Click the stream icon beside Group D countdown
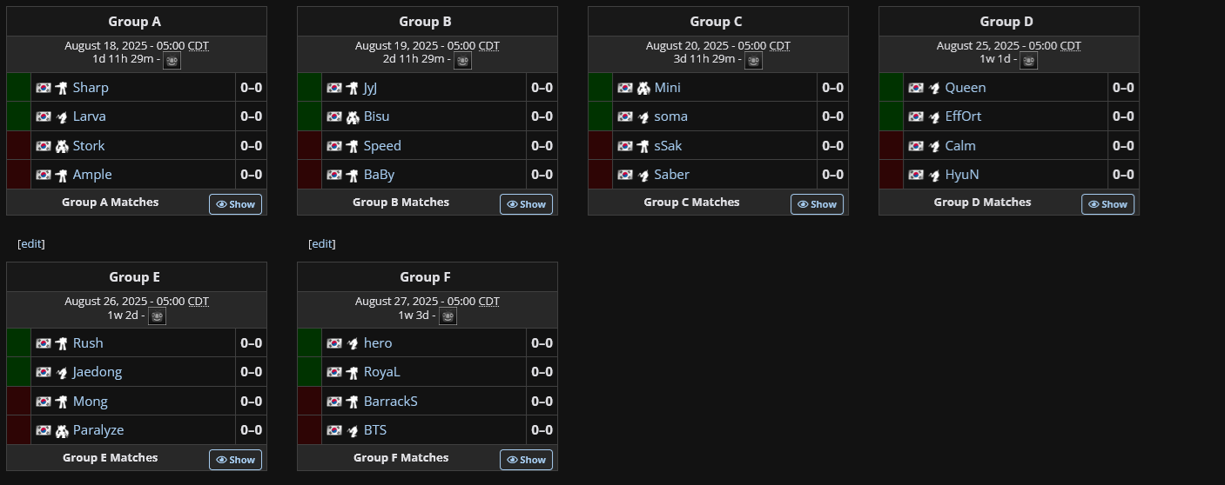 1029,61
